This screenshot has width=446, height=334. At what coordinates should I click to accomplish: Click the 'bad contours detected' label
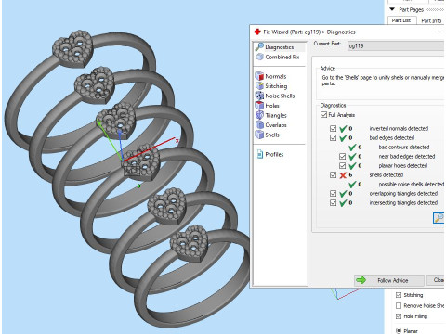pos(404,147)
